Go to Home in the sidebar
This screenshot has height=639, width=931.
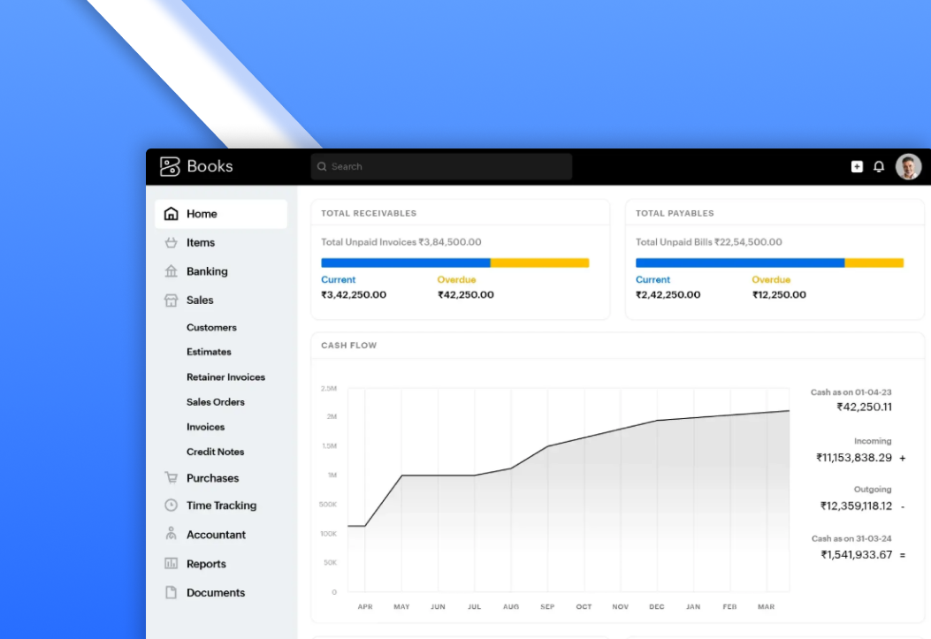[202, 214]
